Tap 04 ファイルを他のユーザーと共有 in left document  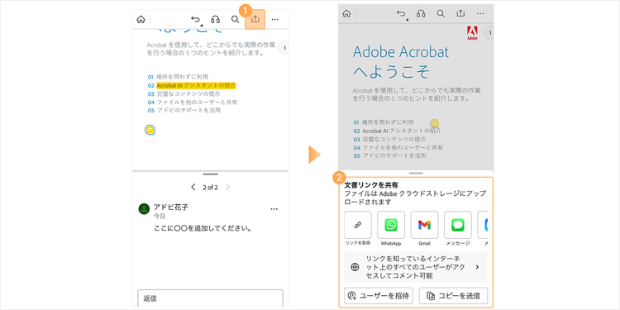point(193,102)
